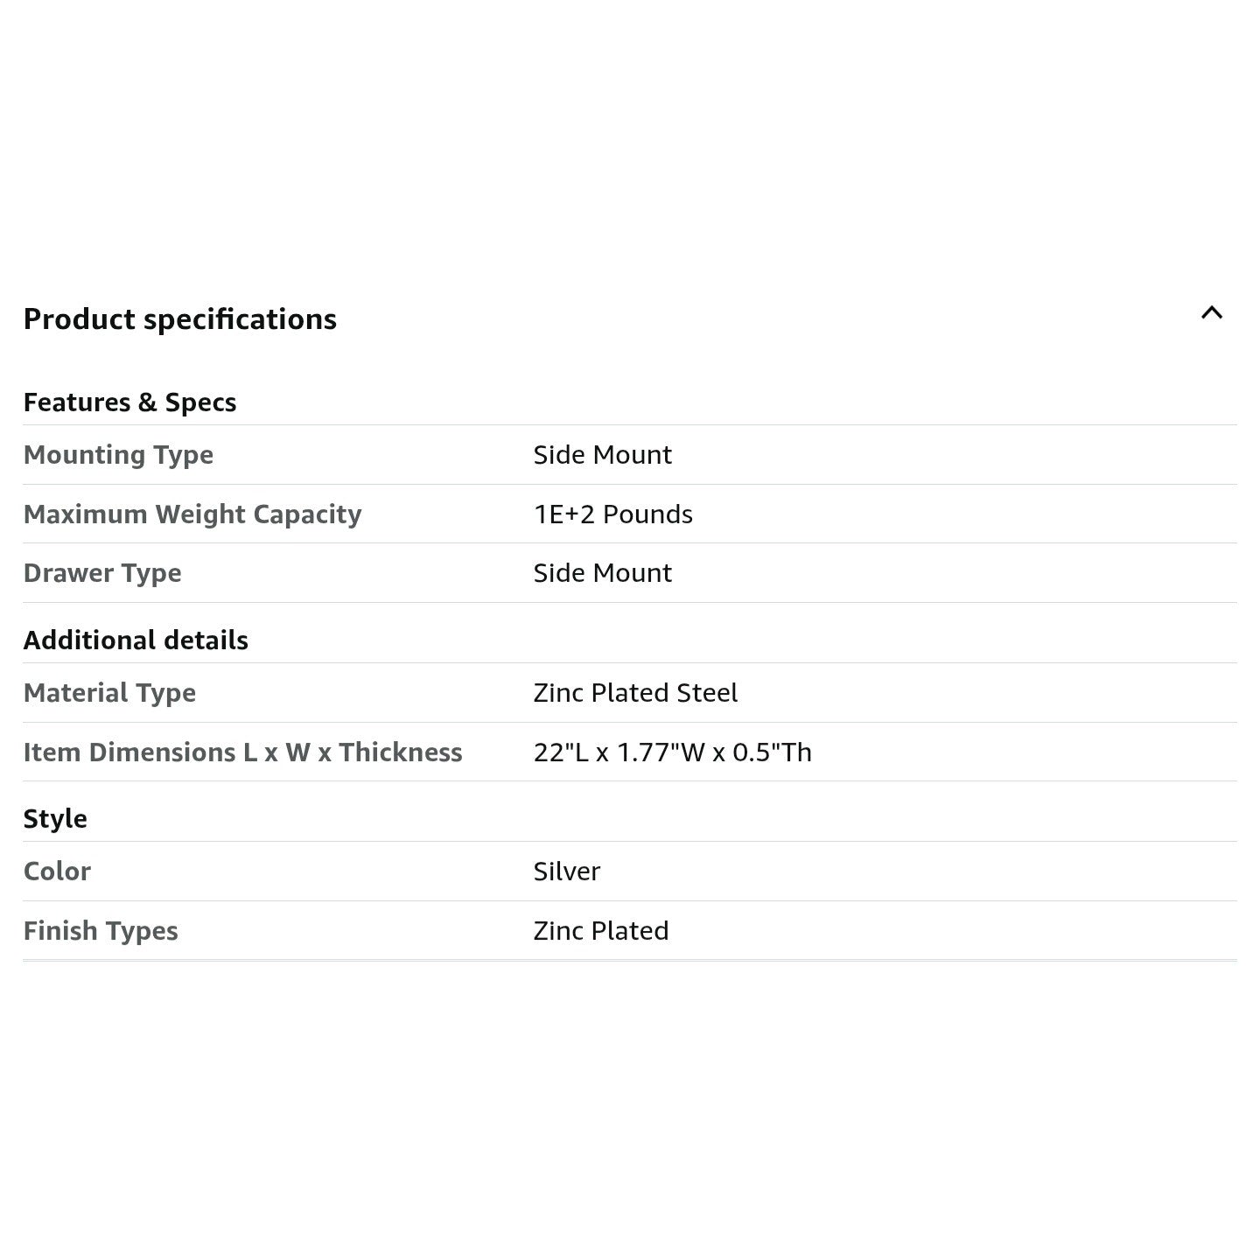1260x1260 pixels.
Task: Click the 0.5"Th thickness measurement
Action: coord(772,752)
